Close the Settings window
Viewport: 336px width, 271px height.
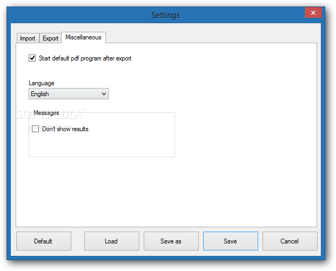[313, 12]
